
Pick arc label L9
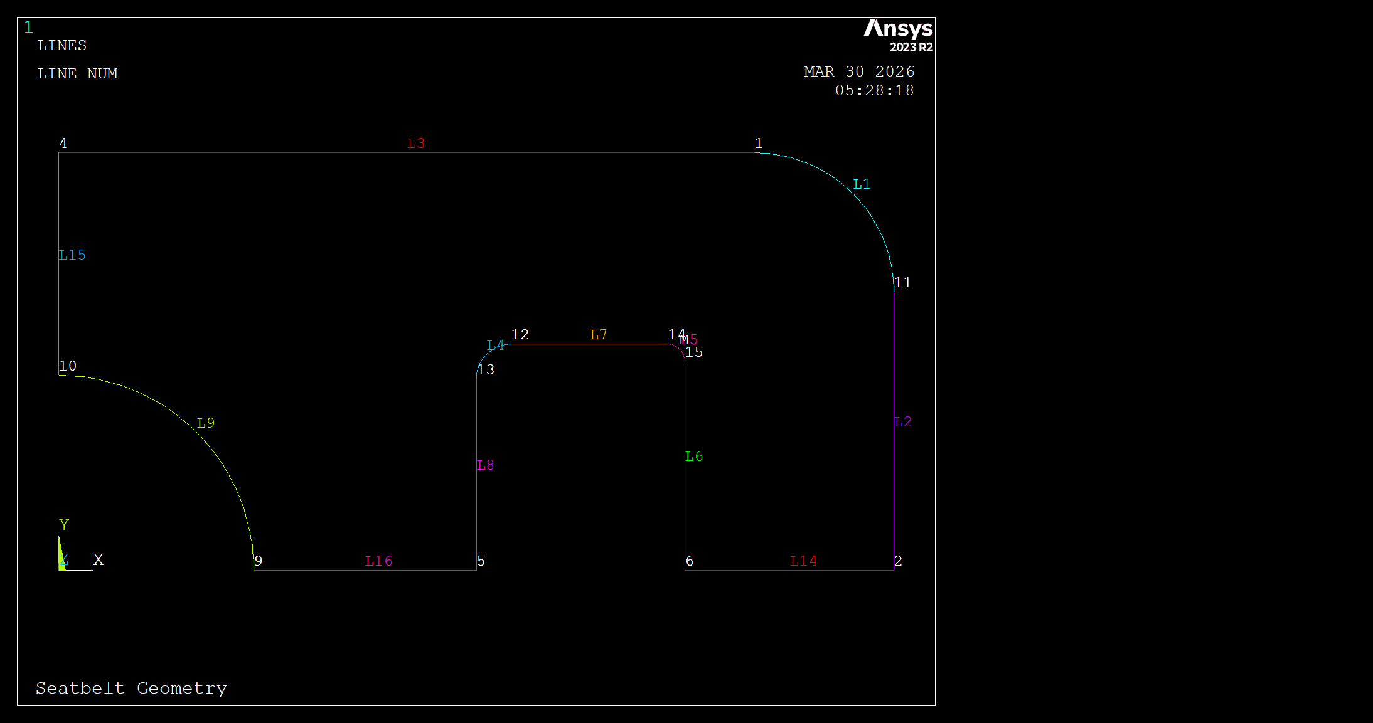click(x=206, y=423)
